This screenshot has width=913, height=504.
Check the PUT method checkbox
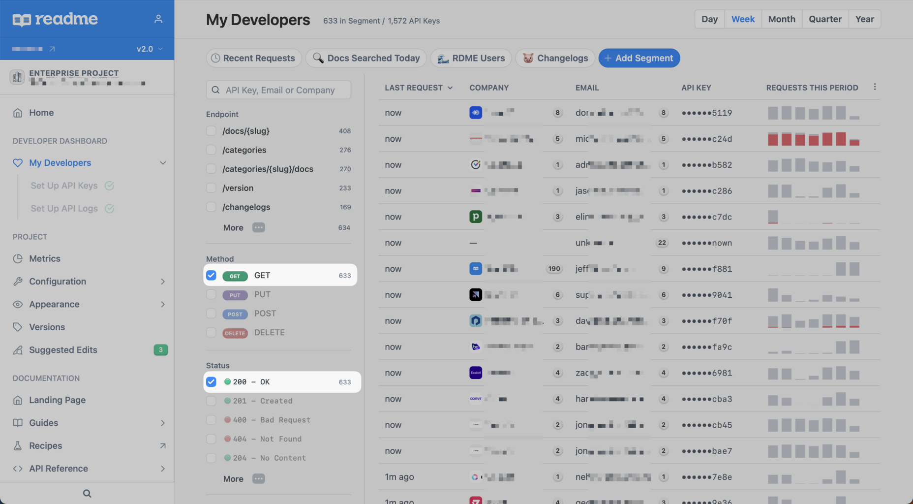(211, 294)
